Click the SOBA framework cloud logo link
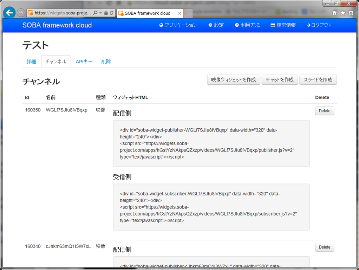The image size is (359, 270). pos(57,25)
